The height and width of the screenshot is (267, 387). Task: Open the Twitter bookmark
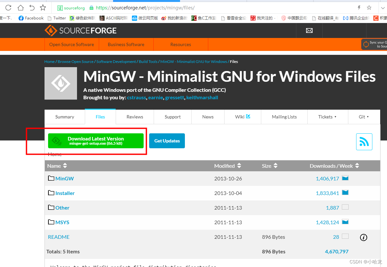(x=57, y=18)
